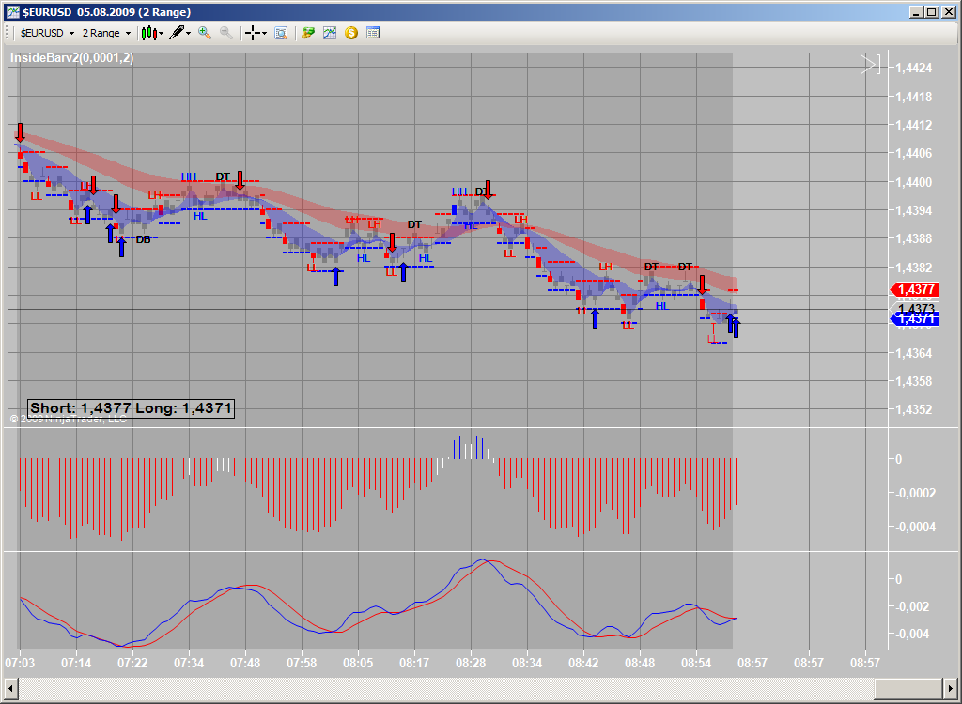This screenshot has height=704, width=962.
Task: Click the 07:14 time axis label
Action: click(x=76, y=663)
